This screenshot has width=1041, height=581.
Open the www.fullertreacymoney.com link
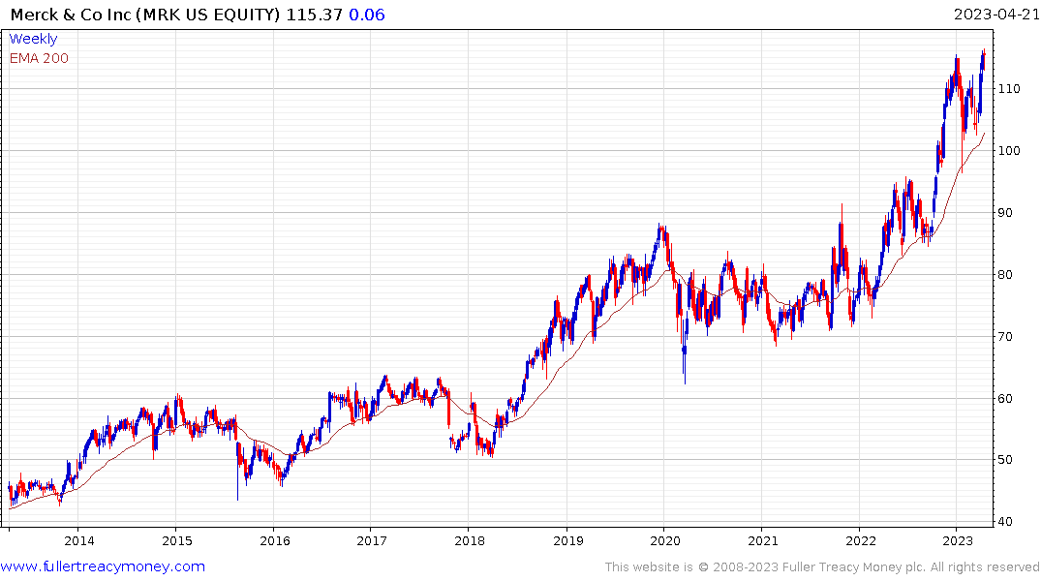(103, 566)
